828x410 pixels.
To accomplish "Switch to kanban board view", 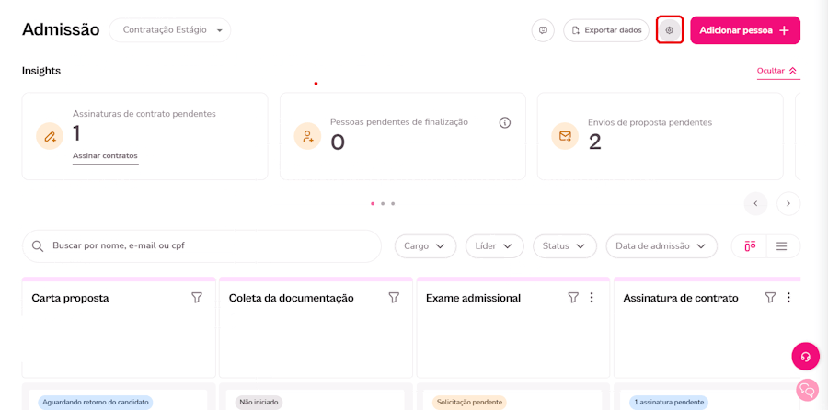I will pos(750,245).
